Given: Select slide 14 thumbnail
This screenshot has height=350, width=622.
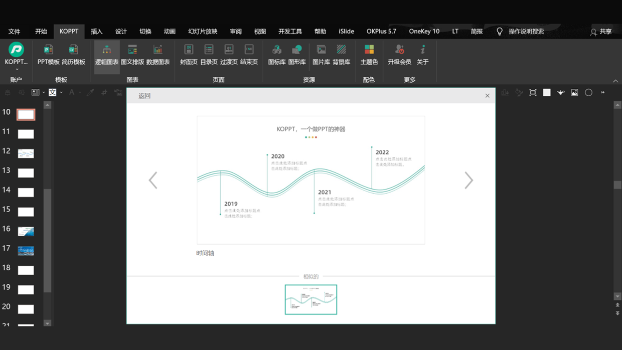Looking at the screenshot, I should coord(26,193).
